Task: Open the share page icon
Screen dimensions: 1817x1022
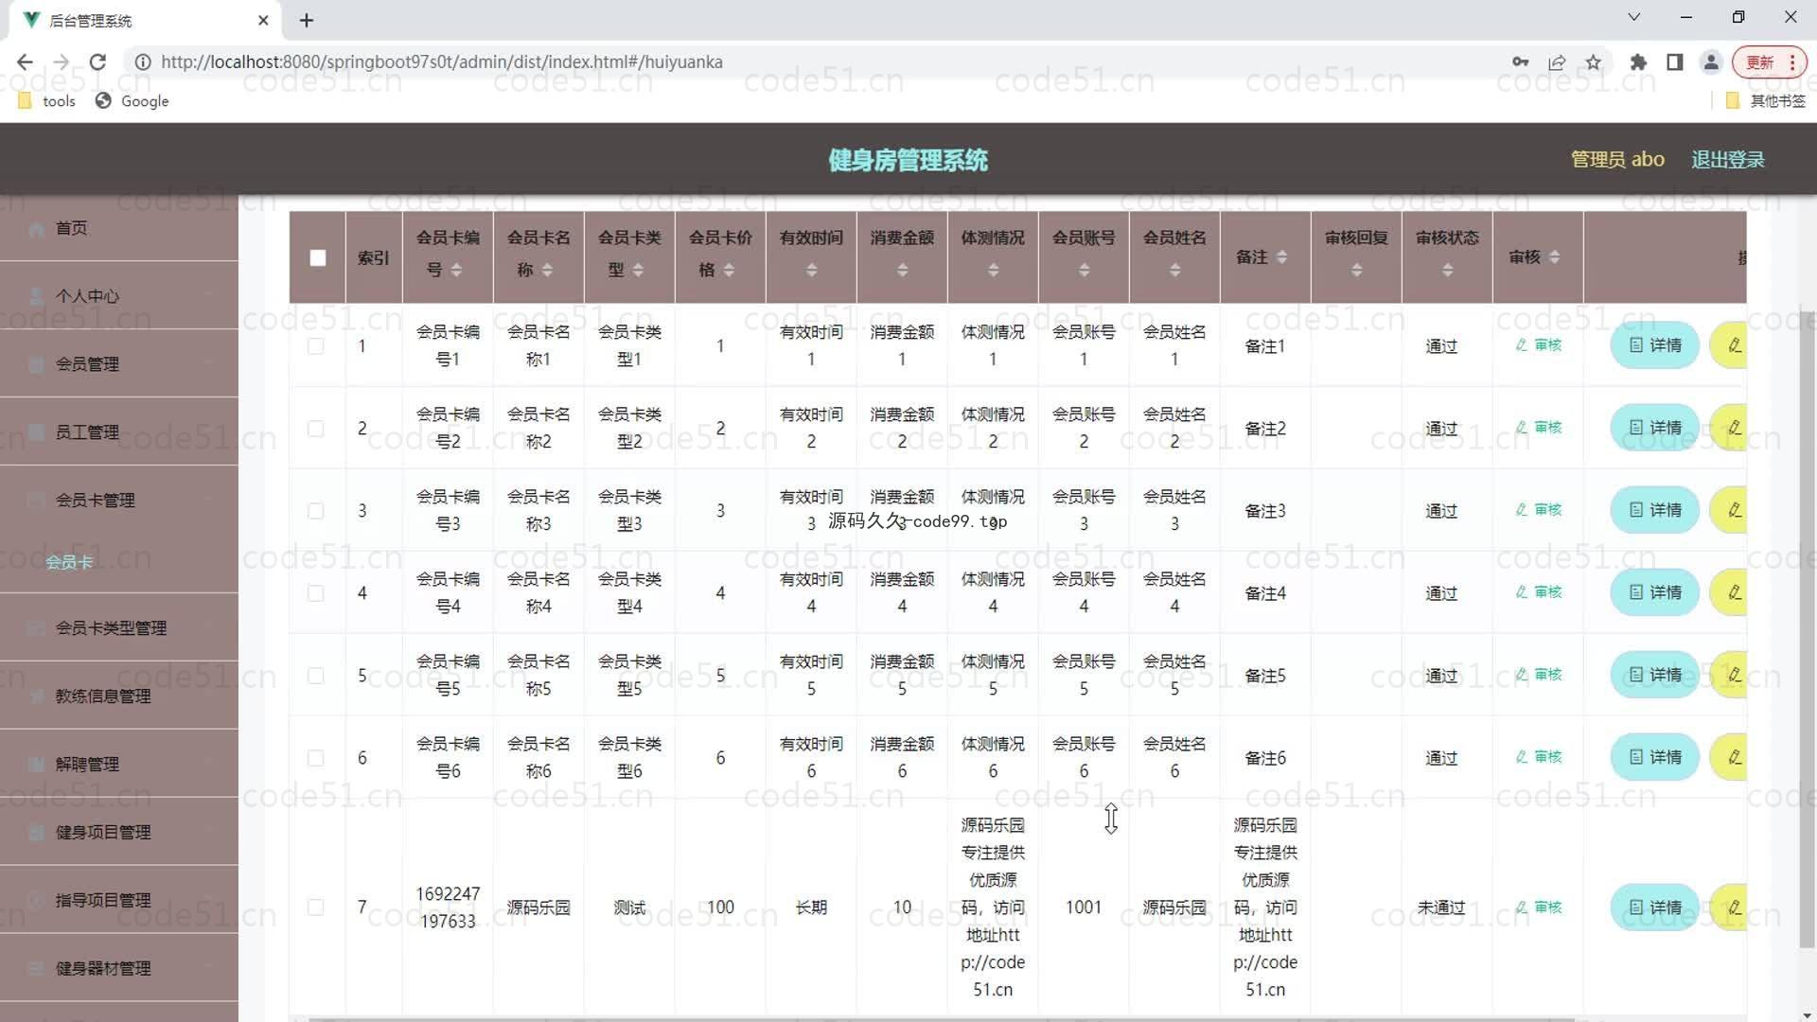Action: [x=1557, y=62]
